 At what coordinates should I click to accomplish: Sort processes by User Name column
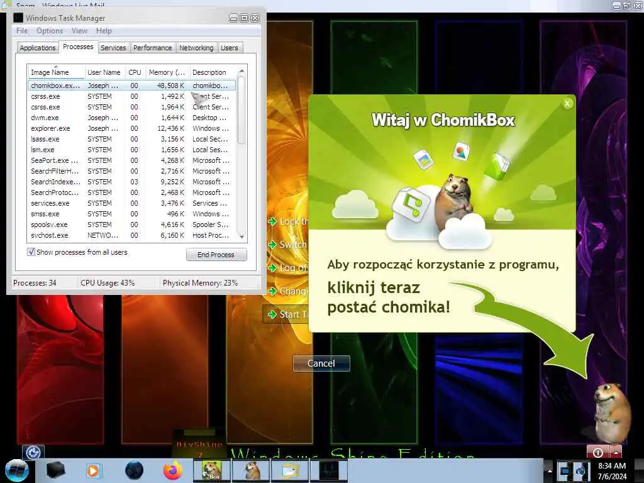coord(104,72)
